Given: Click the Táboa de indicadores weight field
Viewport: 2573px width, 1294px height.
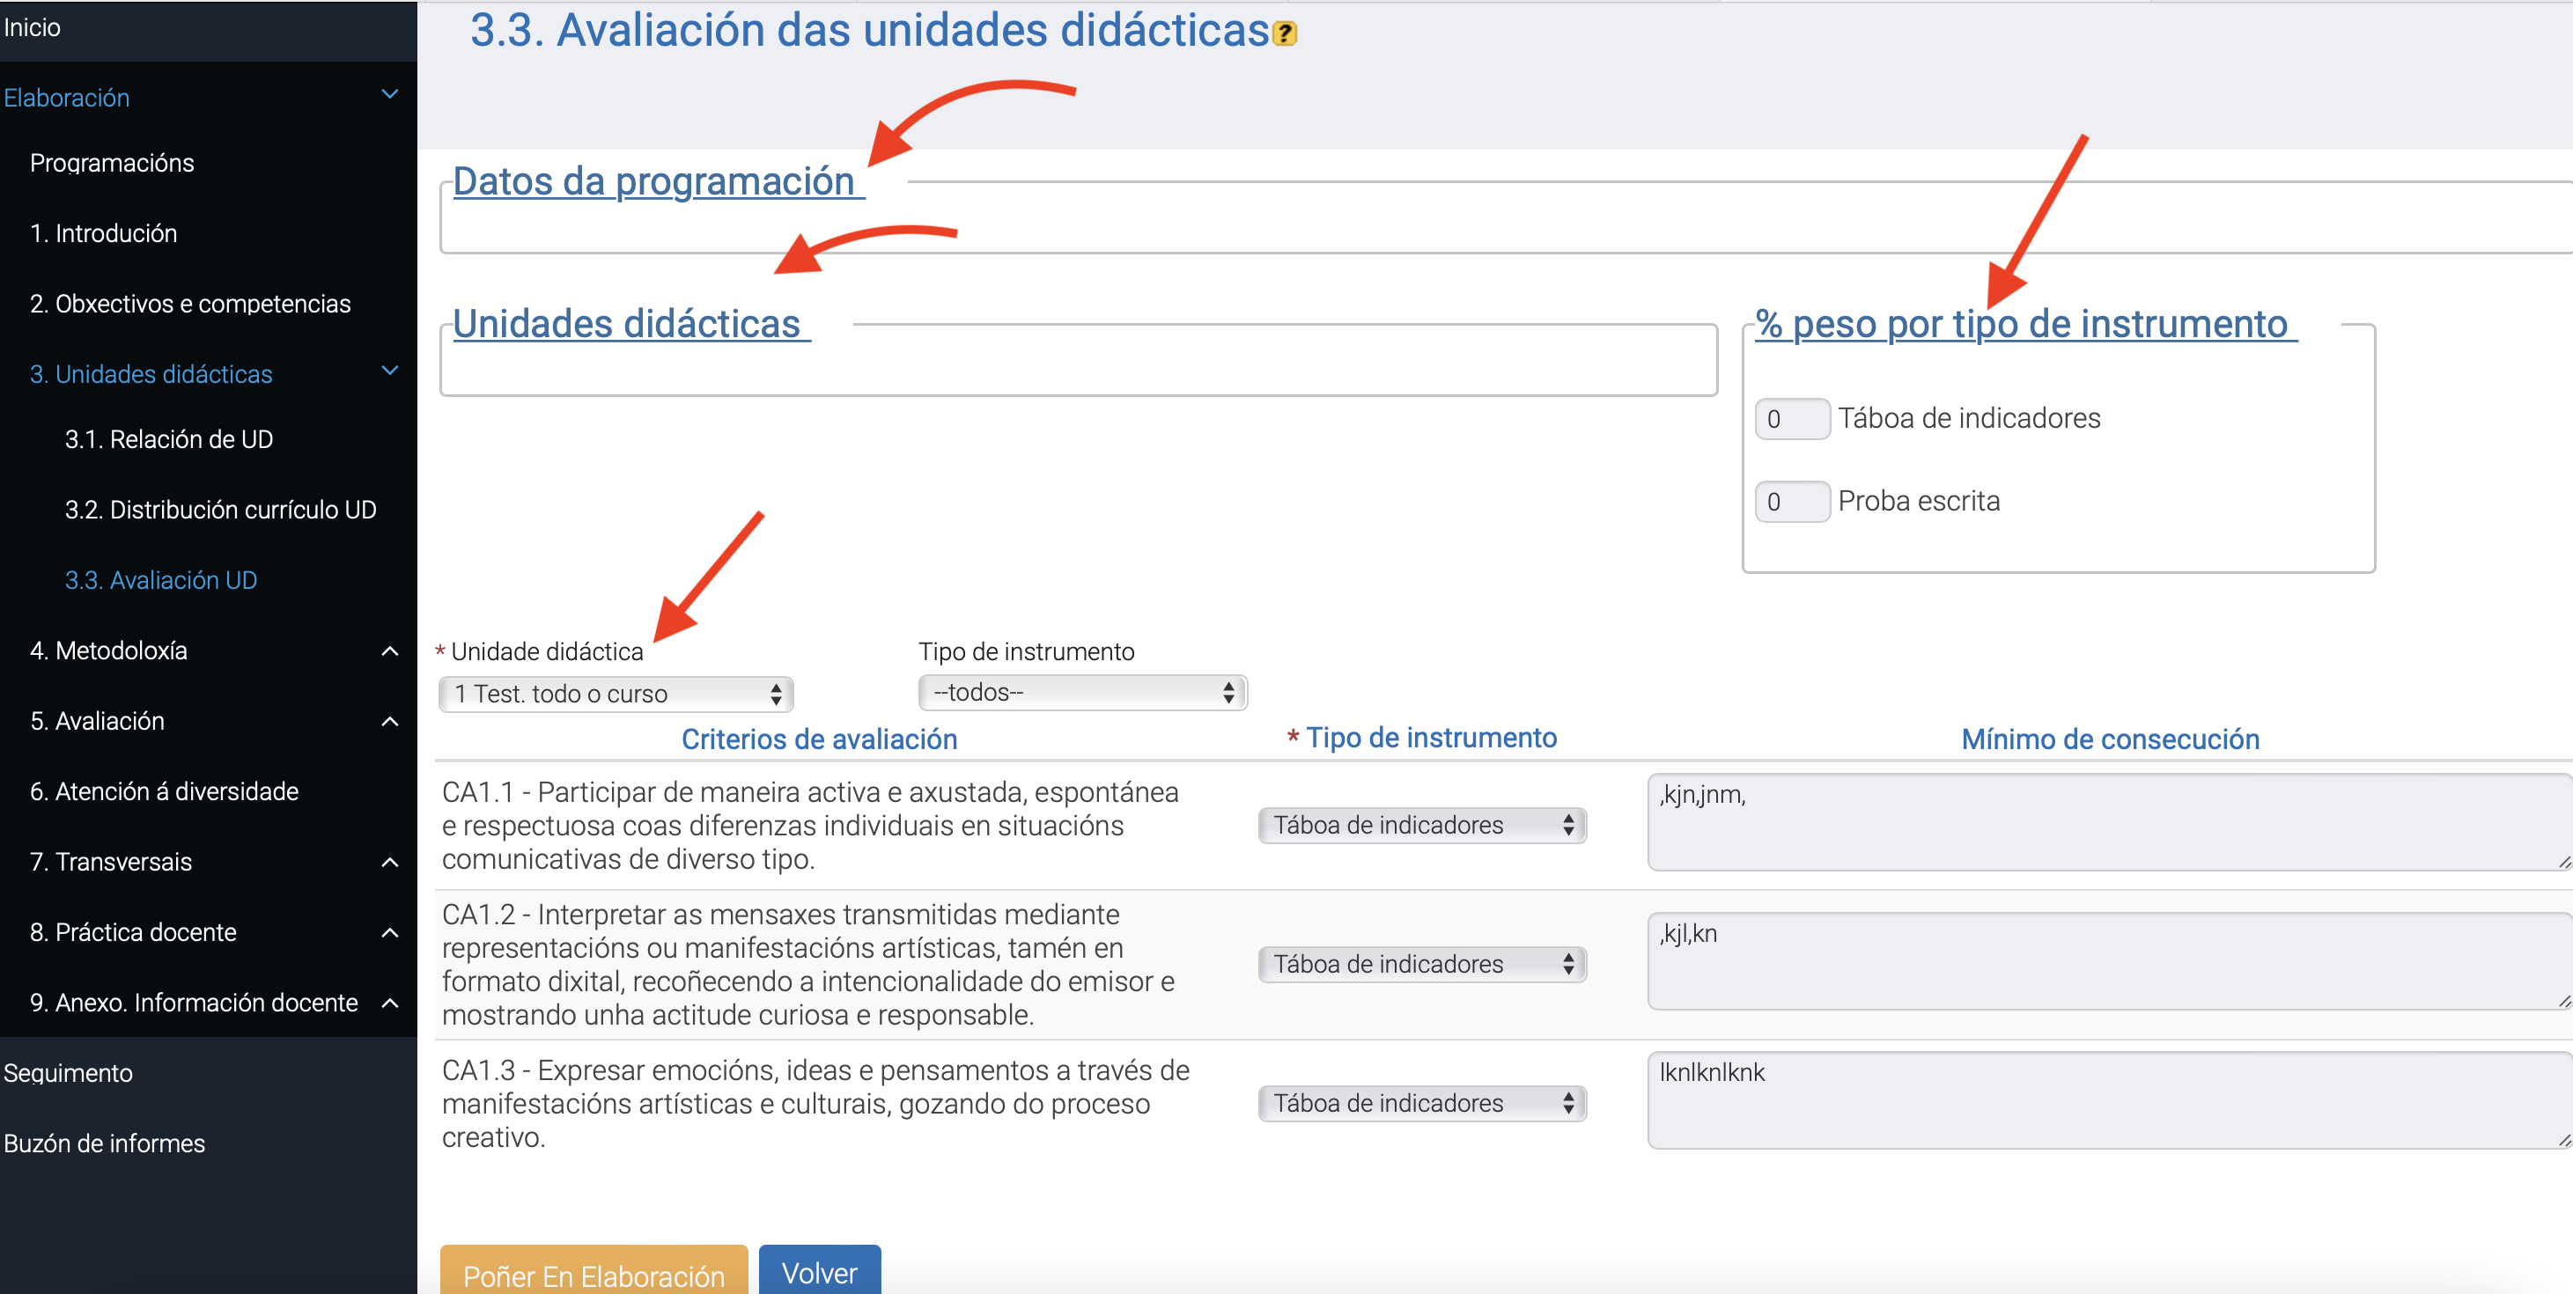Looking at the screenshot, I should coord(1793,419).
